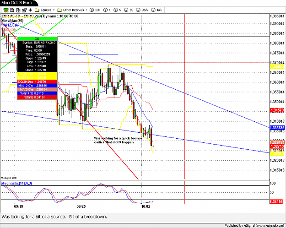Click the eSignal 2011 copyright text
This screenshot has width=286, height=228.
point(9,178)
